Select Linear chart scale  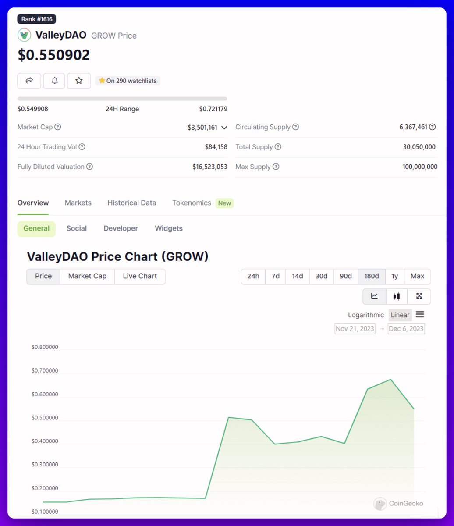pos(400,315)
